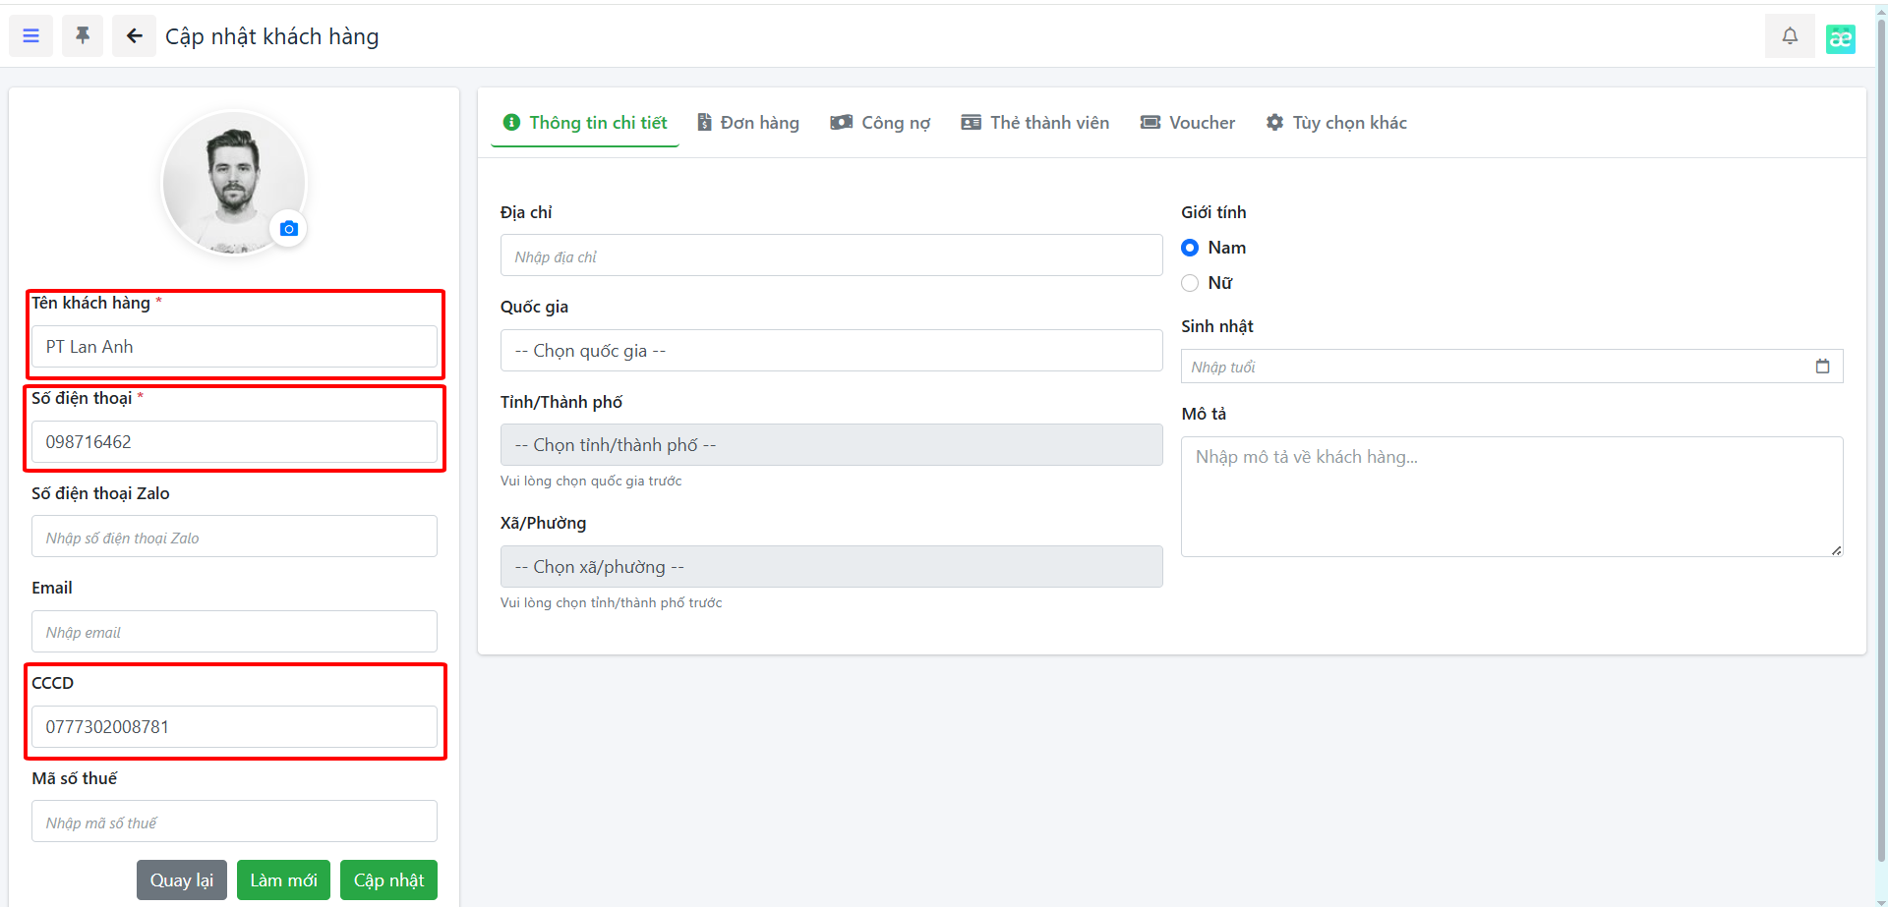Image resolution: width=1888 pixels, height=907 pixels.
Task: Go back using the arrow icon
Action: pos(134,36)
